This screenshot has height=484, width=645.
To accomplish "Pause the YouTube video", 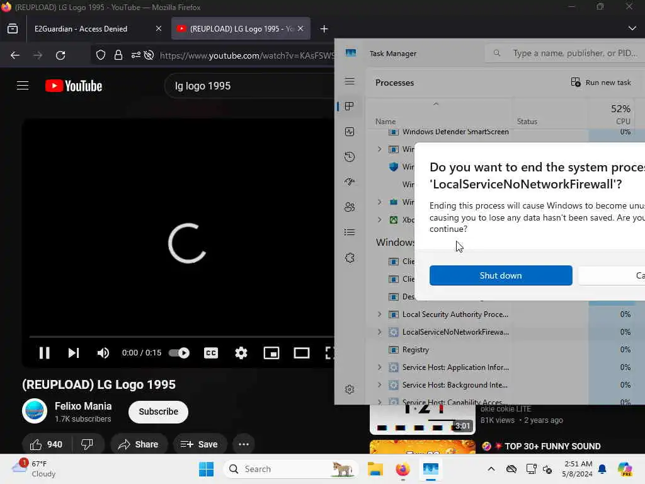I will coord(45,353).
